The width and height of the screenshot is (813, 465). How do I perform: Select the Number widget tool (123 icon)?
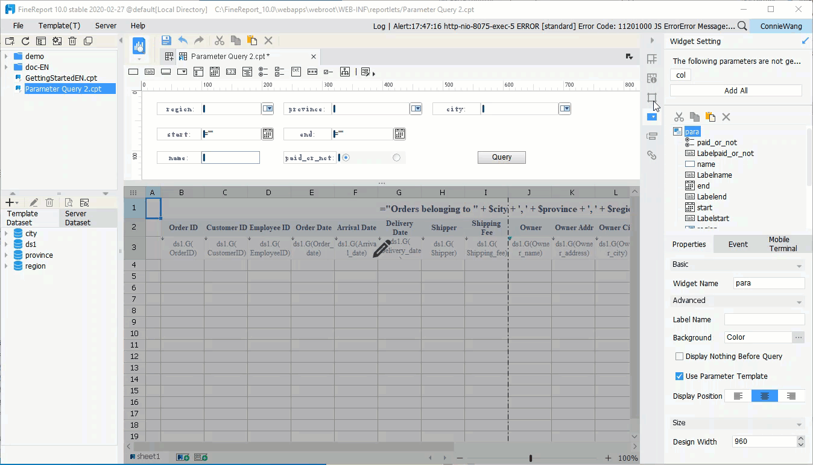(x=231, y=72)
